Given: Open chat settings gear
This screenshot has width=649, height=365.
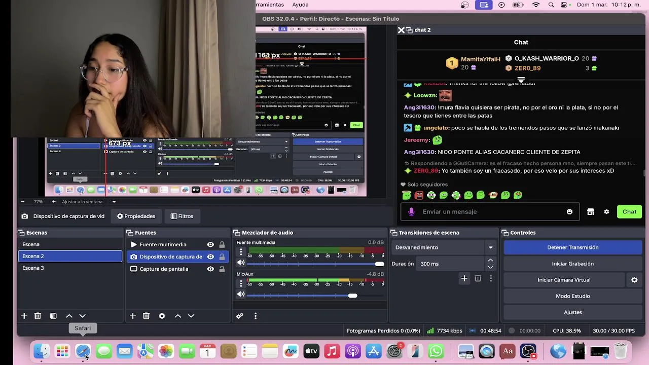Looking at the screenshot, I should [x=606, y=212].
